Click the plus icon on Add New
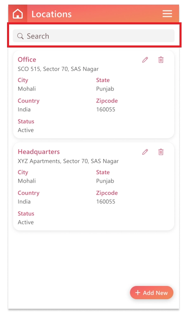This screenshot has width=189, height=312. tap(138, 293)
